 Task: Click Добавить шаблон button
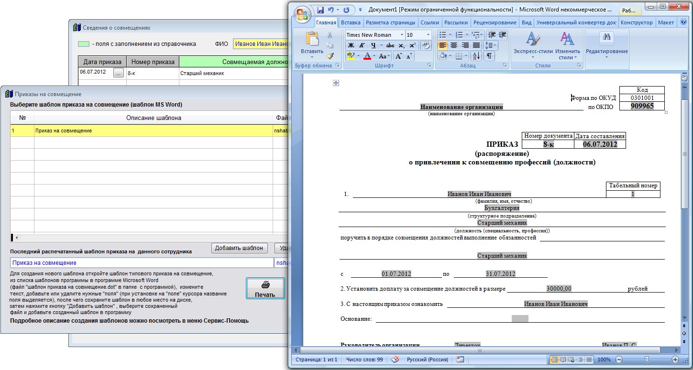coord(239,248)
